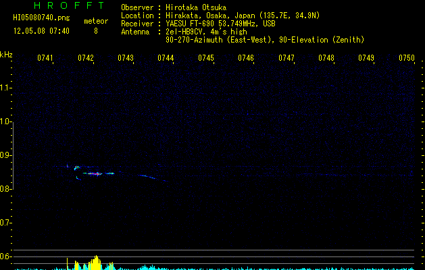Click the tallest yellow signal-level peak
Image resolution: width=425 pixels, height=270 pixels.
(x=96, y=263)
